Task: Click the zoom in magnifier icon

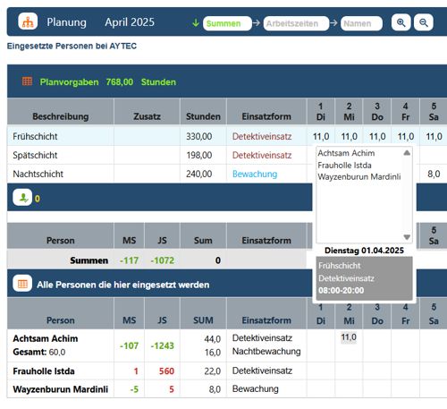Action: pos(401,22)
